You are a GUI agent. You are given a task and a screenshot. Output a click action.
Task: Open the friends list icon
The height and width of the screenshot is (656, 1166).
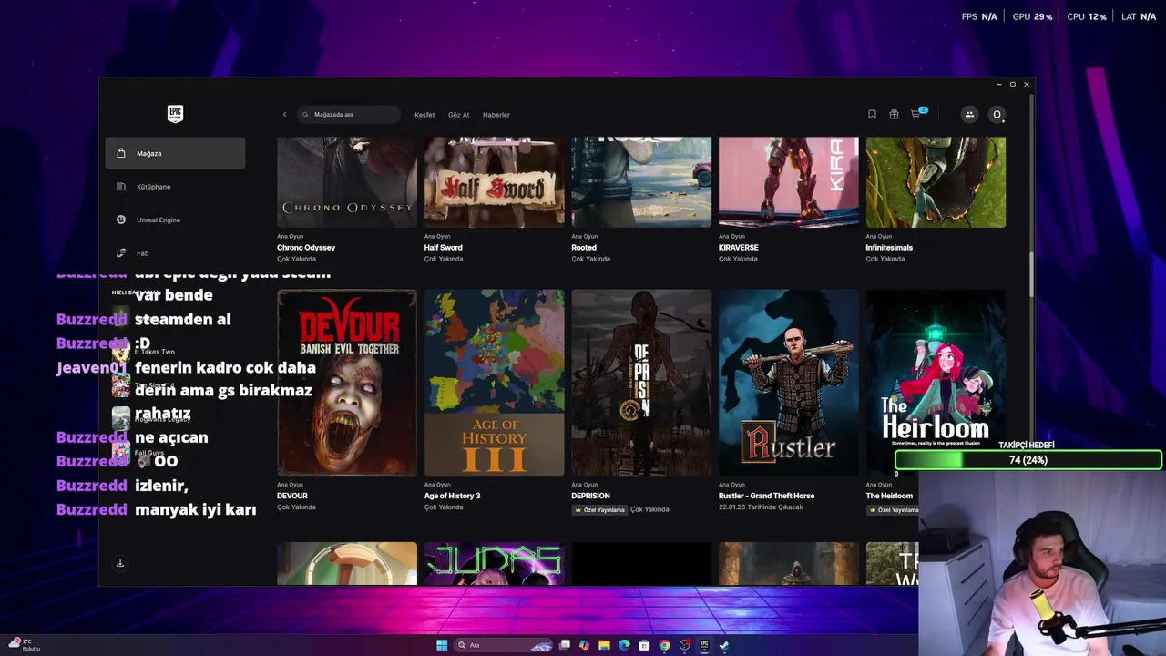coord(969,115)
